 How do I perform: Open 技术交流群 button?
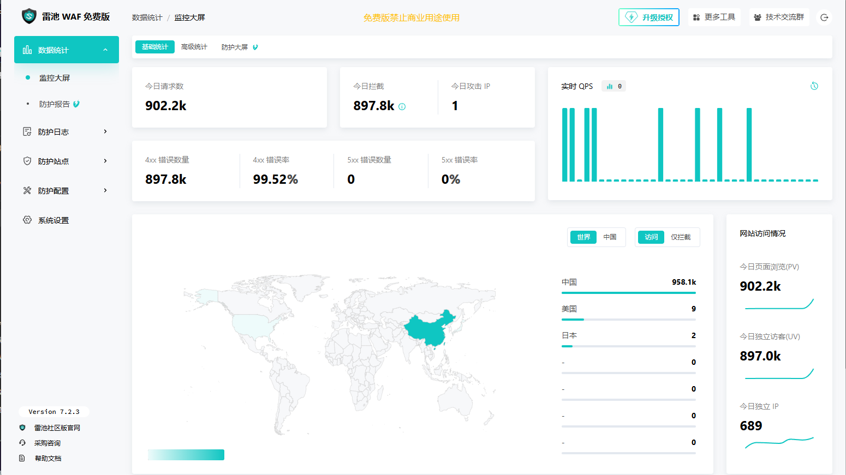[x=779, y=17]
